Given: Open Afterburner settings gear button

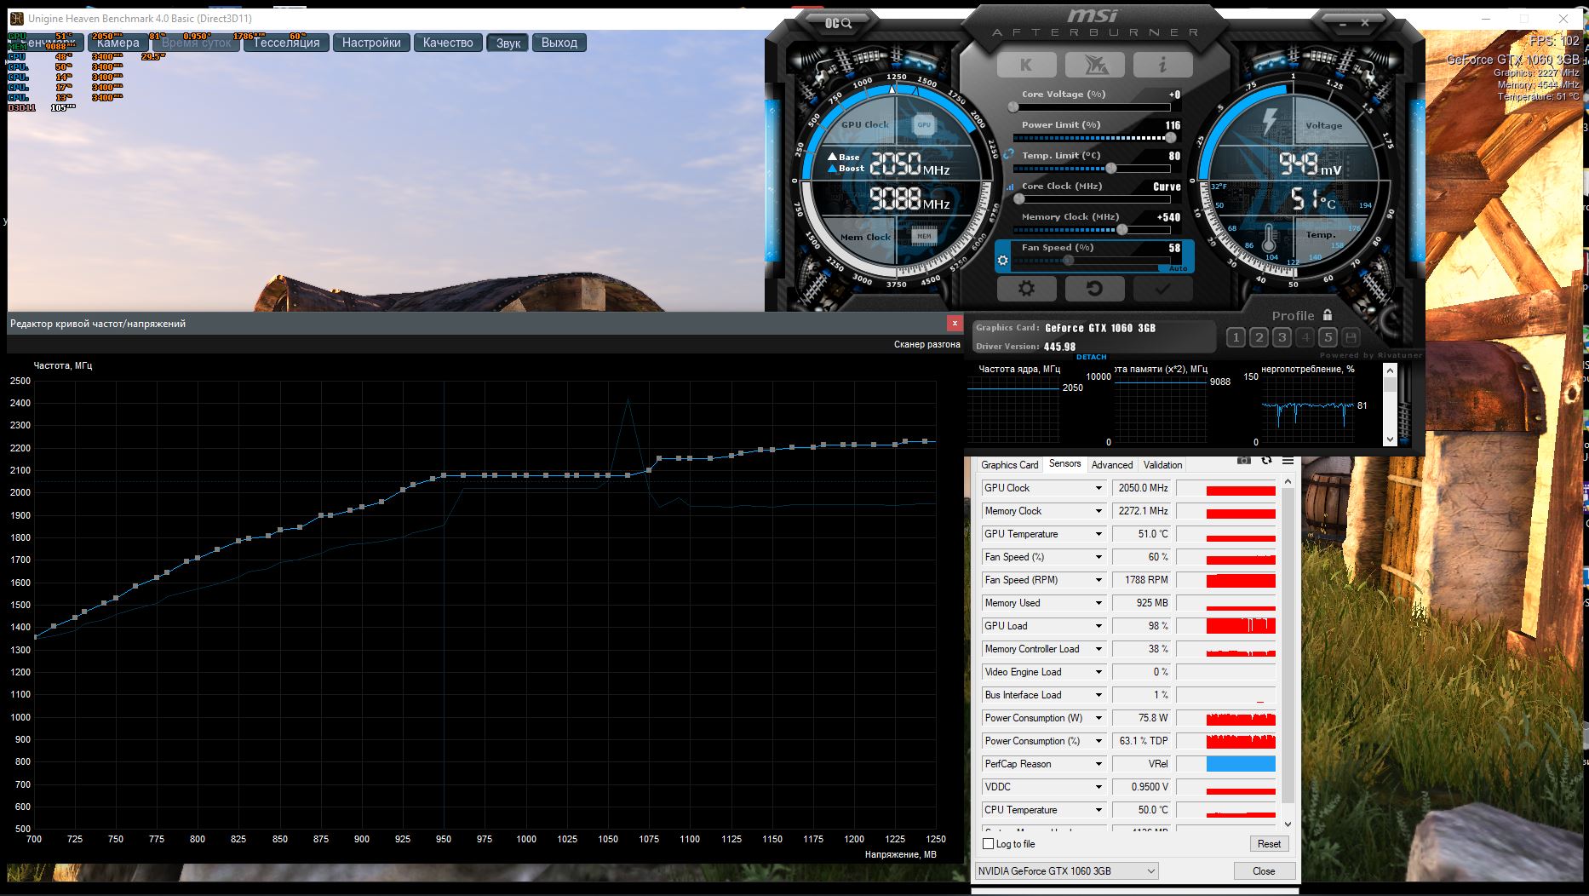Looking at the screenshot, I should (x=1026, y=289).
